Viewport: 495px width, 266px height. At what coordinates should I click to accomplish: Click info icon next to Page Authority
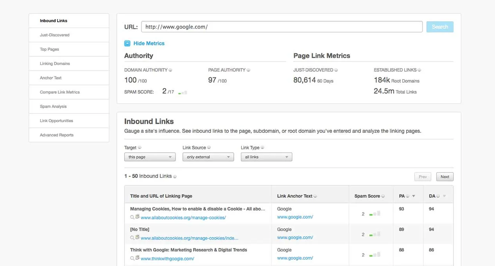click(x=249, y=70)
